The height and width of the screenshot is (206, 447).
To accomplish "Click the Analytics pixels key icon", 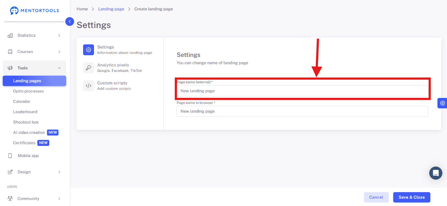I will click(x=89, y=68).
